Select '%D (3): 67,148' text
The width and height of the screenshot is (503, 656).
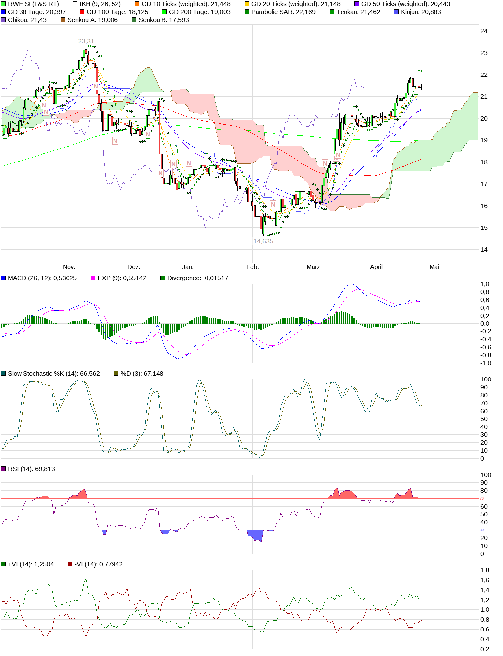(x=142, y=374)
